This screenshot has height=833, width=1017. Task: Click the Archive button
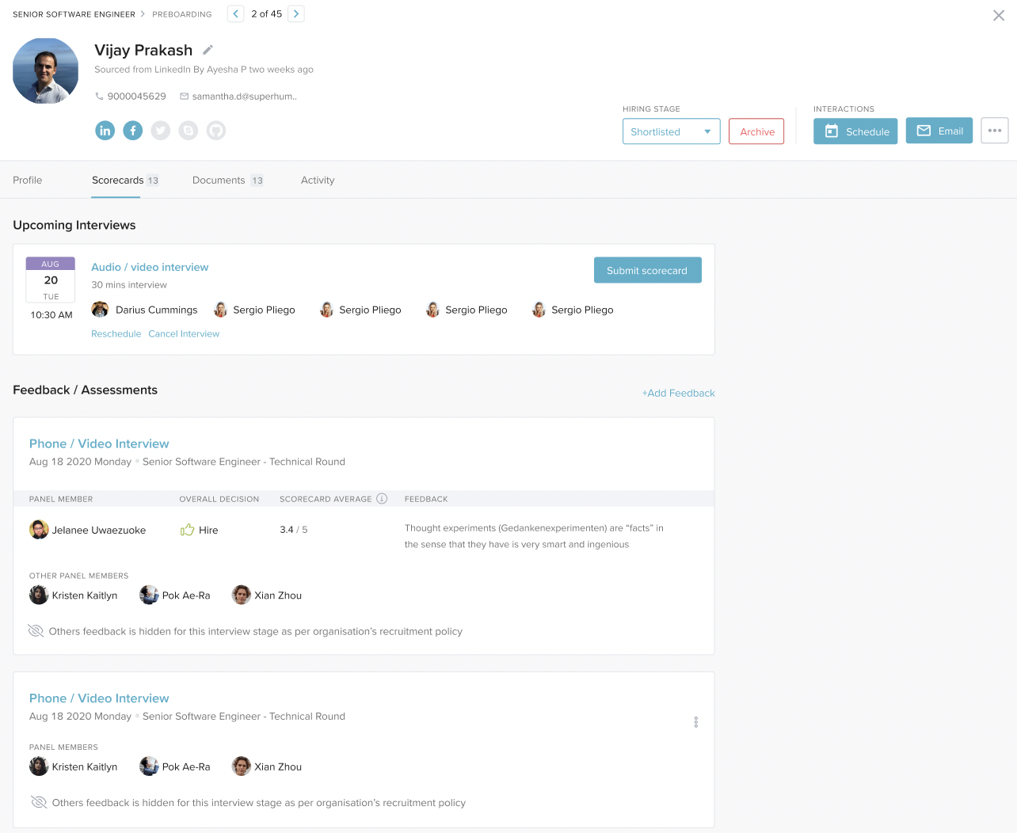coord(756,131)
